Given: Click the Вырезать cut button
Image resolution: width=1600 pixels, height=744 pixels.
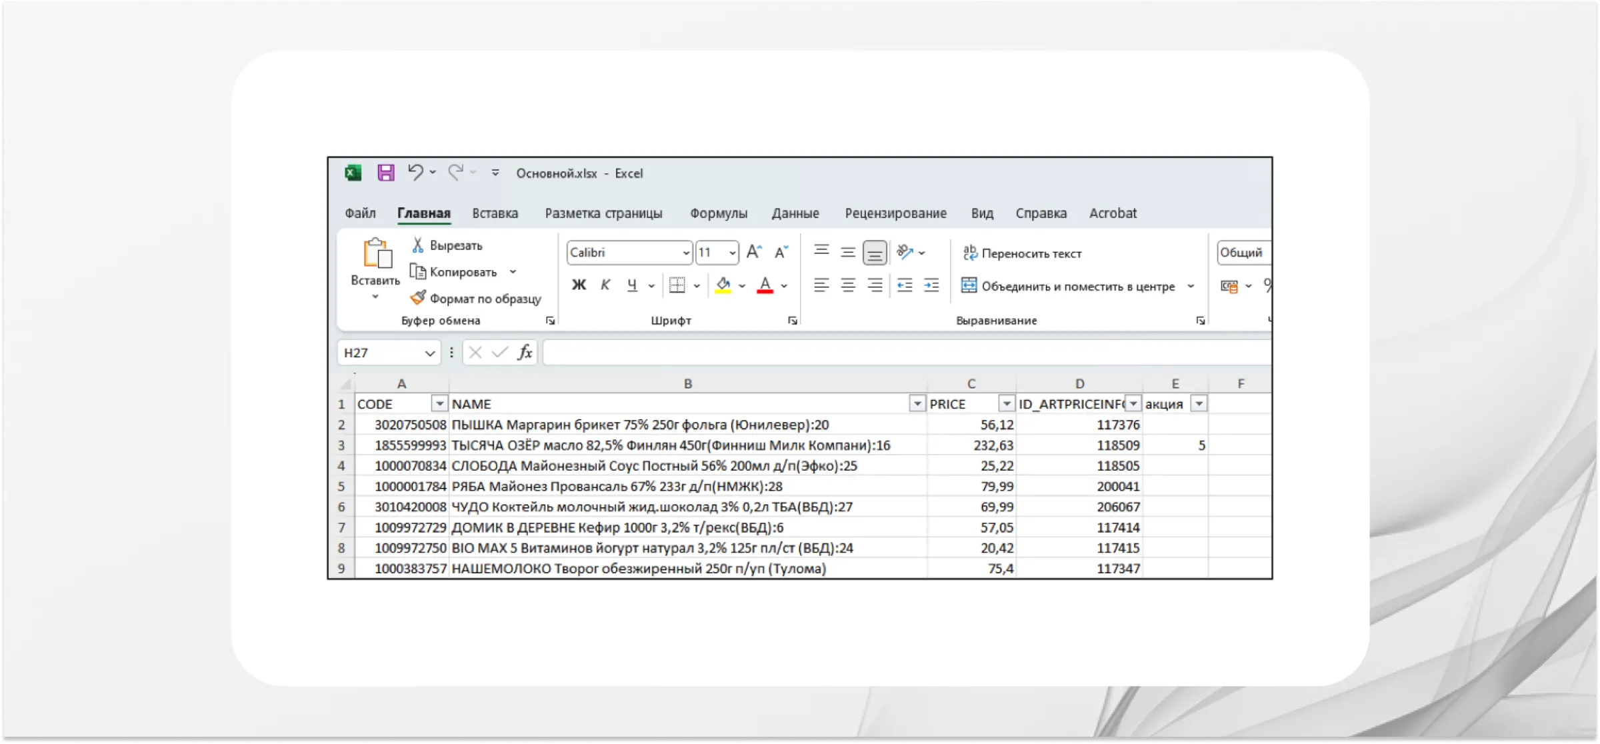Looking at the screenshot, I should 447,245.
